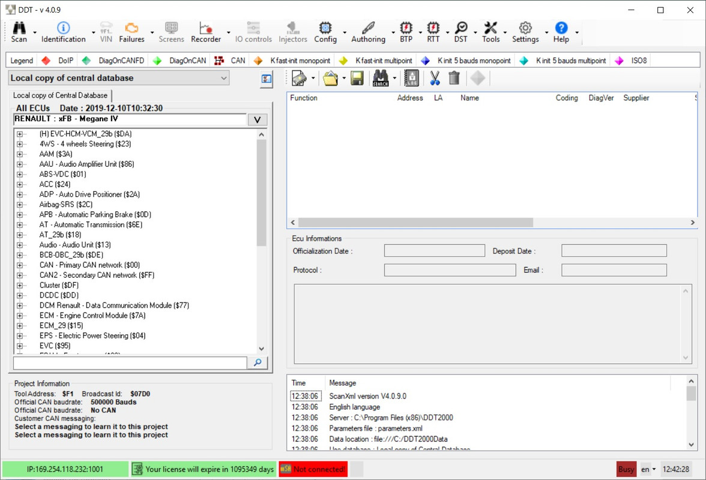The width and height of the screenshot is (706, 480).
Task: Open the language 'en' dropdown
Action: 648,469
